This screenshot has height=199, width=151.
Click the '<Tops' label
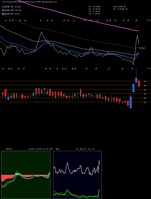click(x=148, y=20)
